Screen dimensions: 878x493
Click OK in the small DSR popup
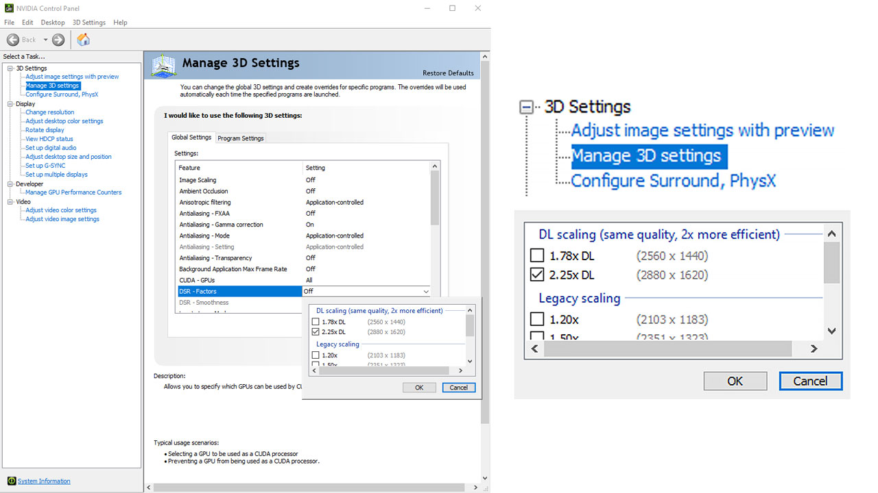point(418,388)
